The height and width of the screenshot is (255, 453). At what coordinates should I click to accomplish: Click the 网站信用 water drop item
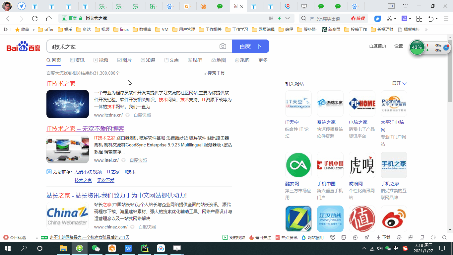point(312,237)
